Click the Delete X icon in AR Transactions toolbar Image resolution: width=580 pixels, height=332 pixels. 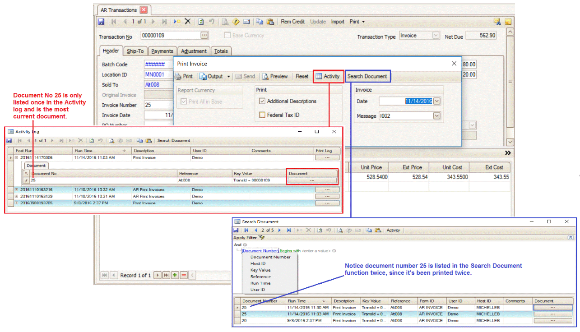pos(187,22)
